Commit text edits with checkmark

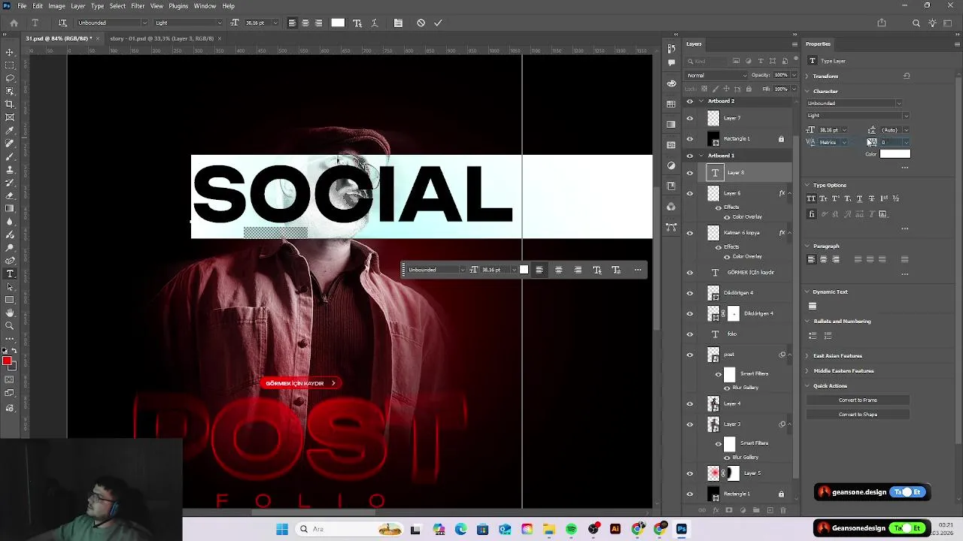click(x=438, y=23)
